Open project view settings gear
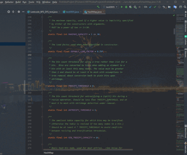This screenshot has width=187, height=155. coord(19,12)
